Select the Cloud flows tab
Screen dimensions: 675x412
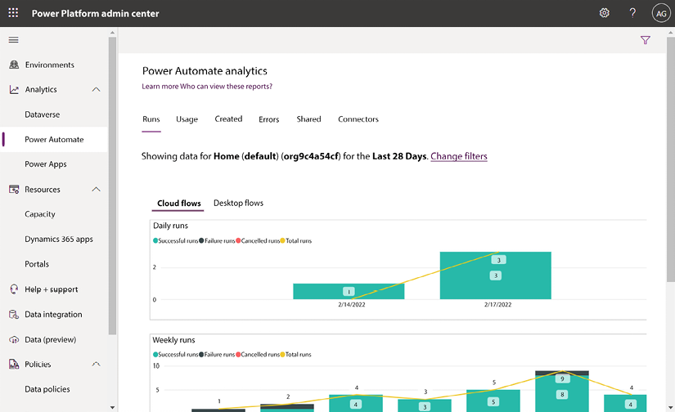[x=178, y=203]
